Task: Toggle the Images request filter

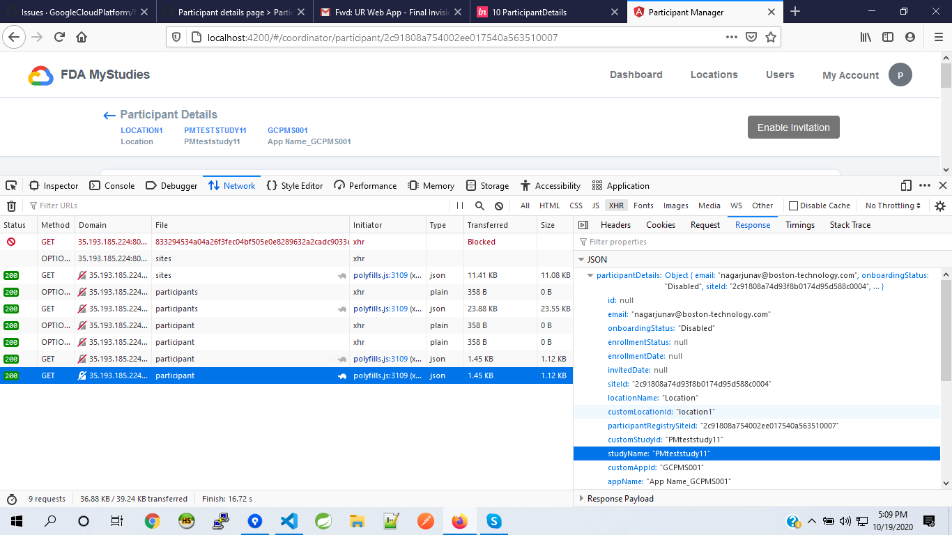Action: coord(675,206)
